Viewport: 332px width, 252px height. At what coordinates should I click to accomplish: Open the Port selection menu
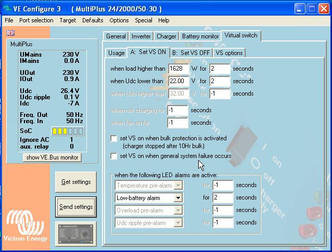(x=36, y=20)
